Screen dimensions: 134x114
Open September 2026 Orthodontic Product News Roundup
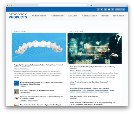click(89, 88)
